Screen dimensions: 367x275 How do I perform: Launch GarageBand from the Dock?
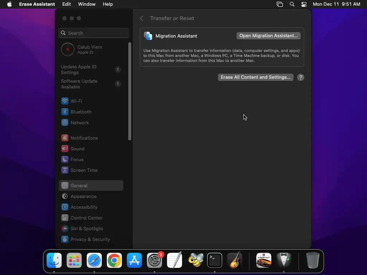coord(235,260)
